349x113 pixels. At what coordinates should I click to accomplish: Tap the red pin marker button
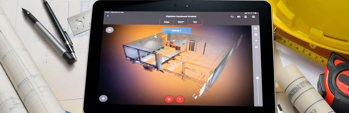pyautogui.click(x=180, y=99)
